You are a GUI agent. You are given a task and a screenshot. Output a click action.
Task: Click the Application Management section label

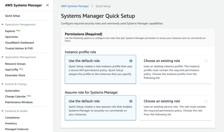[20, 57]
